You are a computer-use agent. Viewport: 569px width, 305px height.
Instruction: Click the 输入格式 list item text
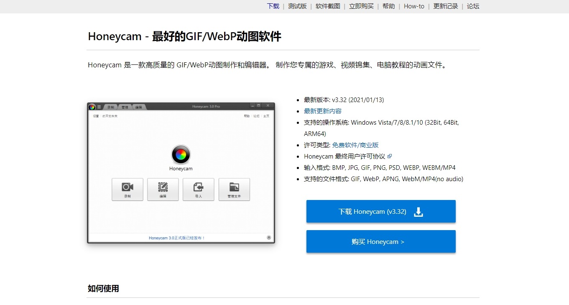pos(380,167)
